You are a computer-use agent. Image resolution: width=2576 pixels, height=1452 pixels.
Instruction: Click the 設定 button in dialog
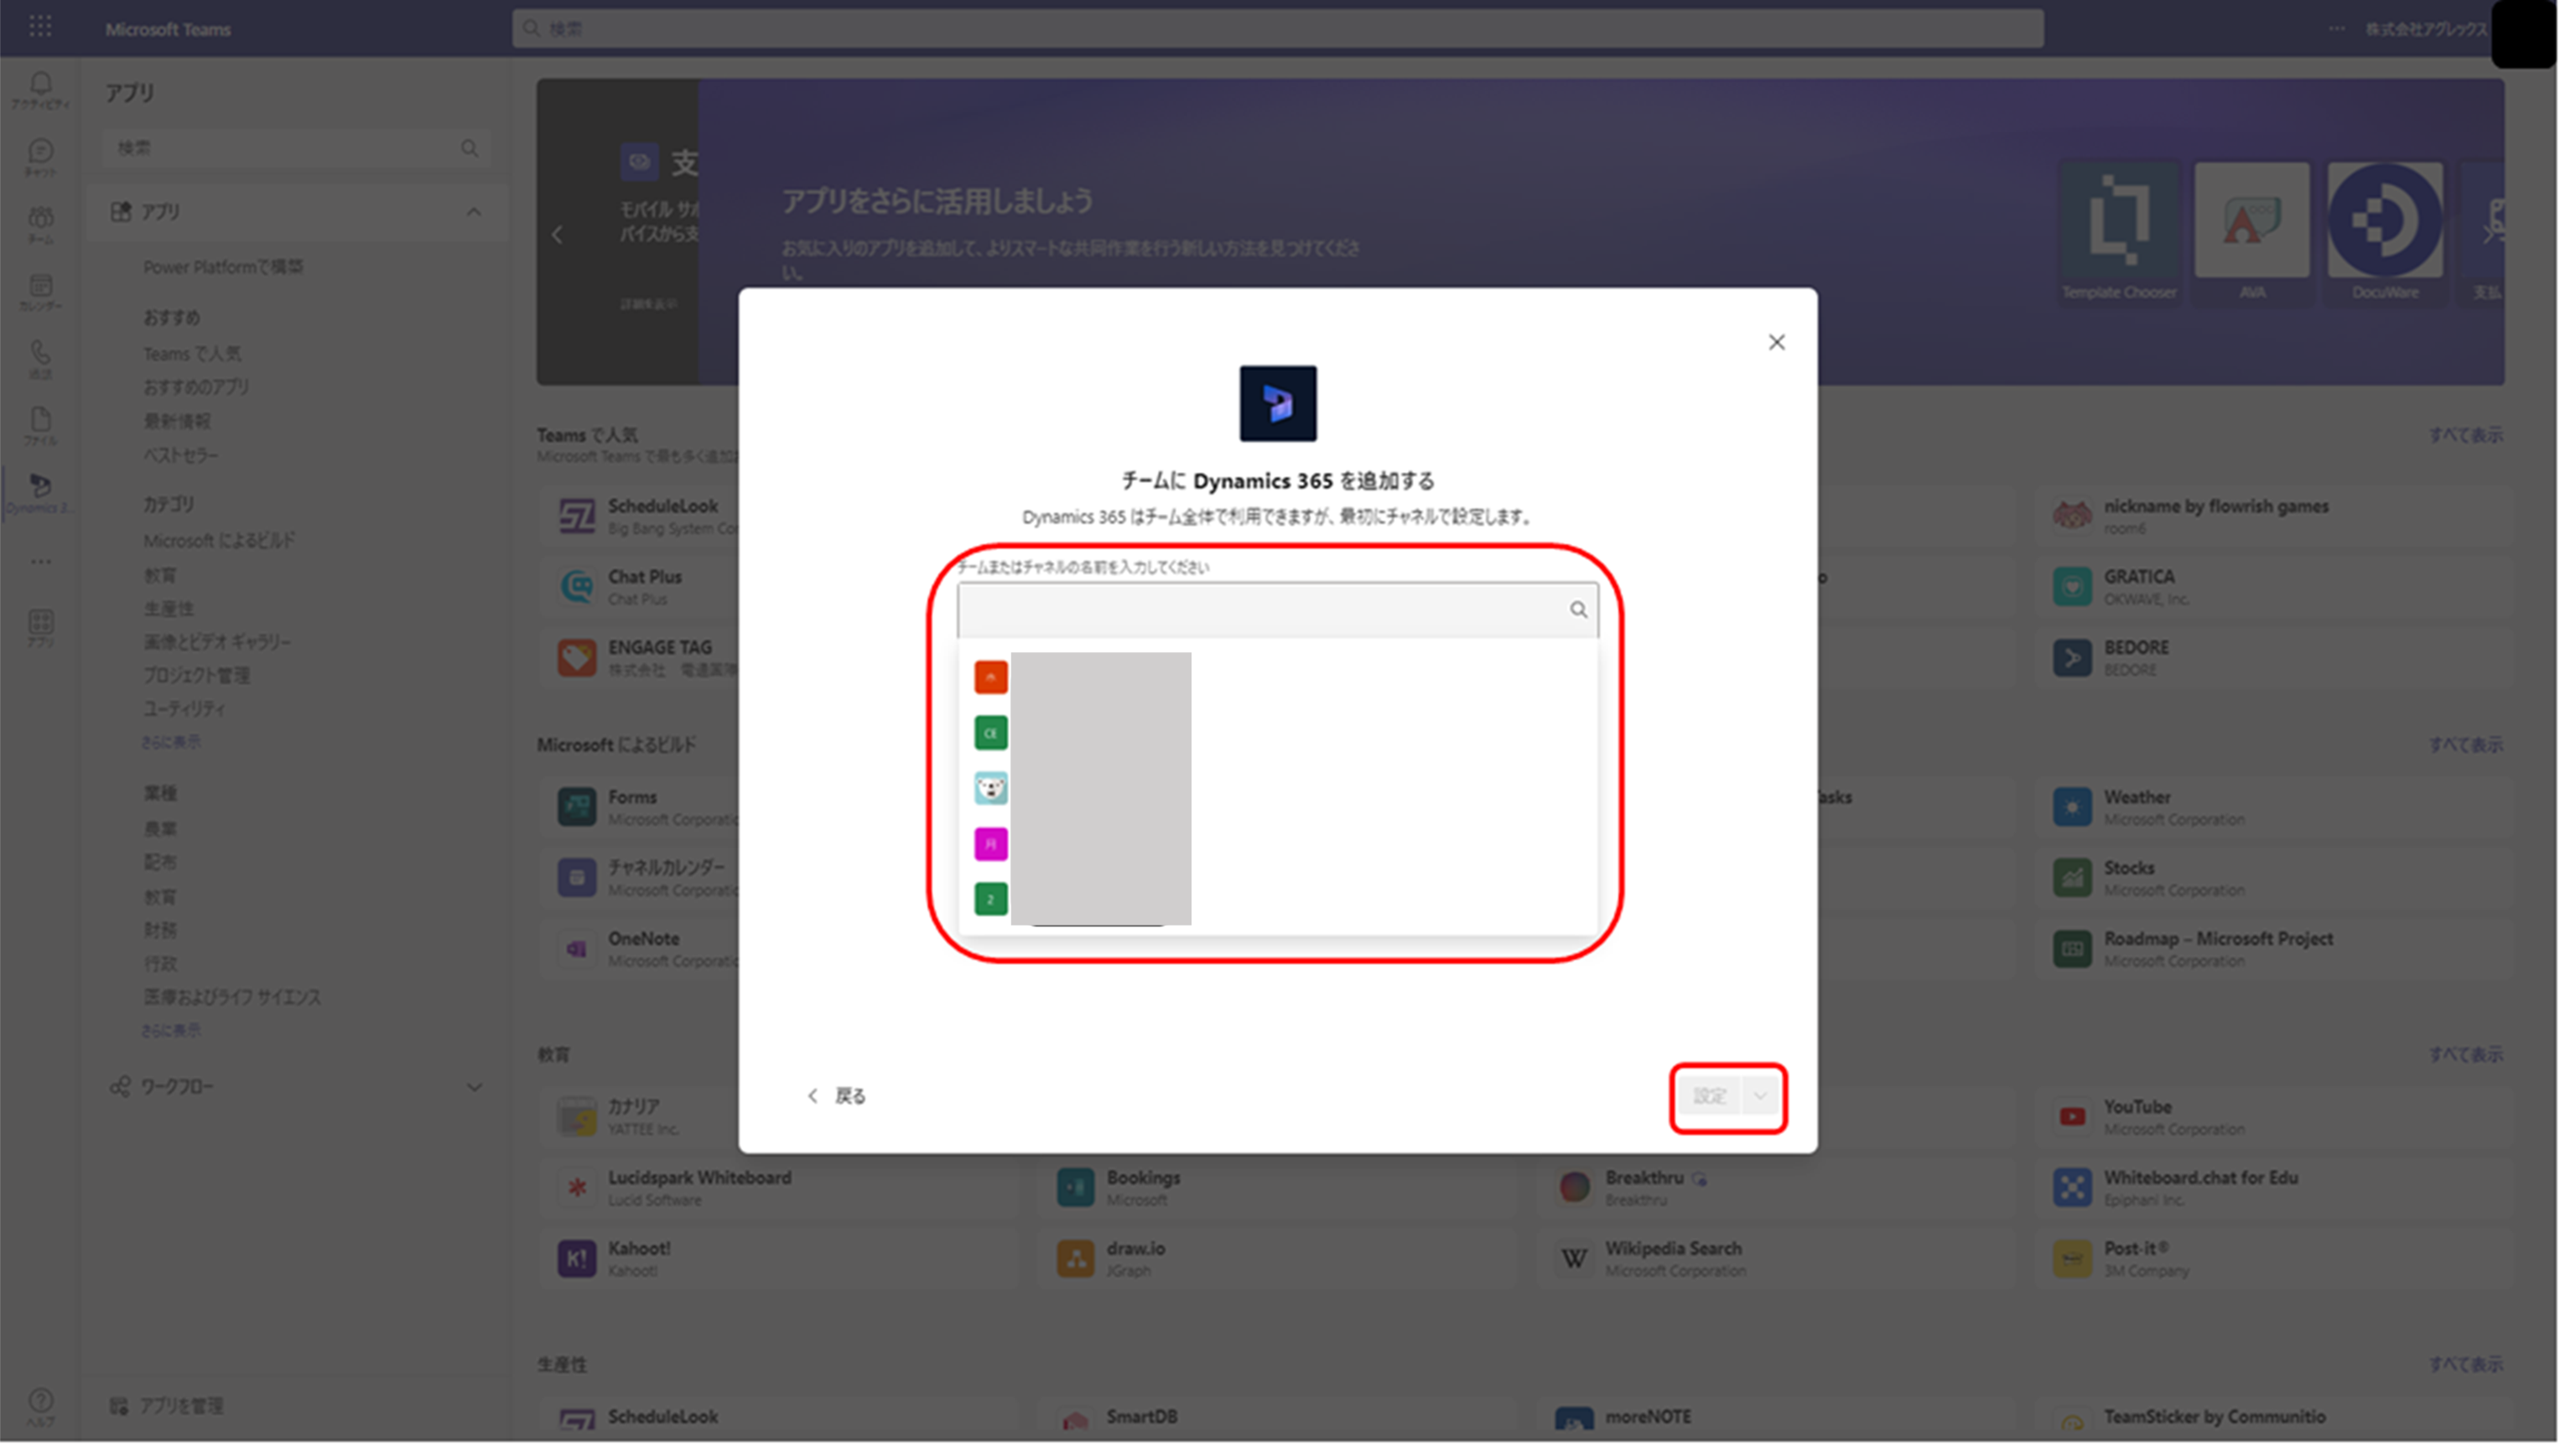click(1710, 1096)
